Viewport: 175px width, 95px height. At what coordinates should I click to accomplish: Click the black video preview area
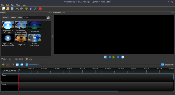(114, 34)
